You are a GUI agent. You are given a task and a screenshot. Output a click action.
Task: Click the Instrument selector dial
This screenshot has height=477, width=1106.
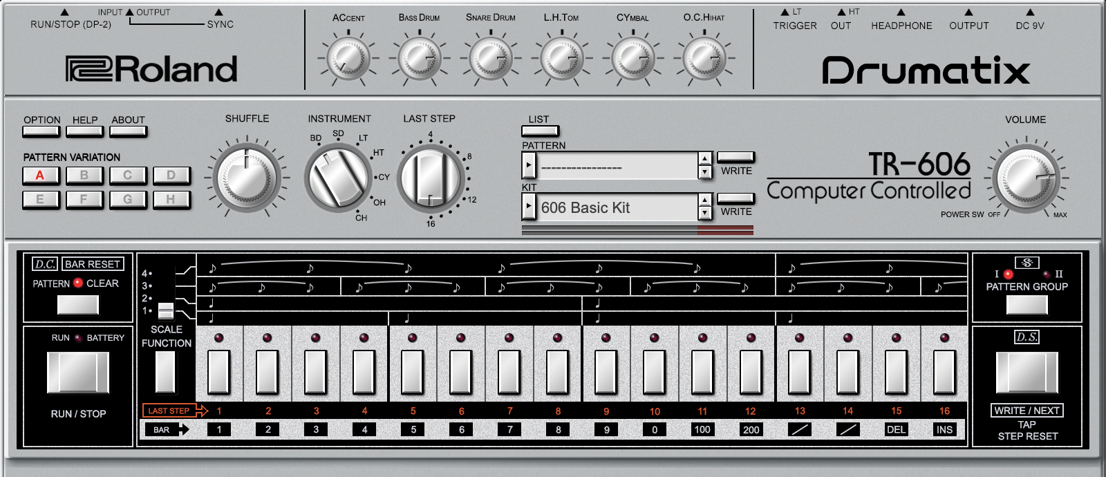pyautogui.click(x=338, y=178)
